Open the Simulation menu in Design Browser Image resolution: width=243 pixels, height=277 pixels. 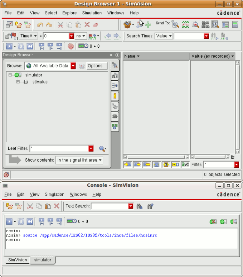pos(92,13)
